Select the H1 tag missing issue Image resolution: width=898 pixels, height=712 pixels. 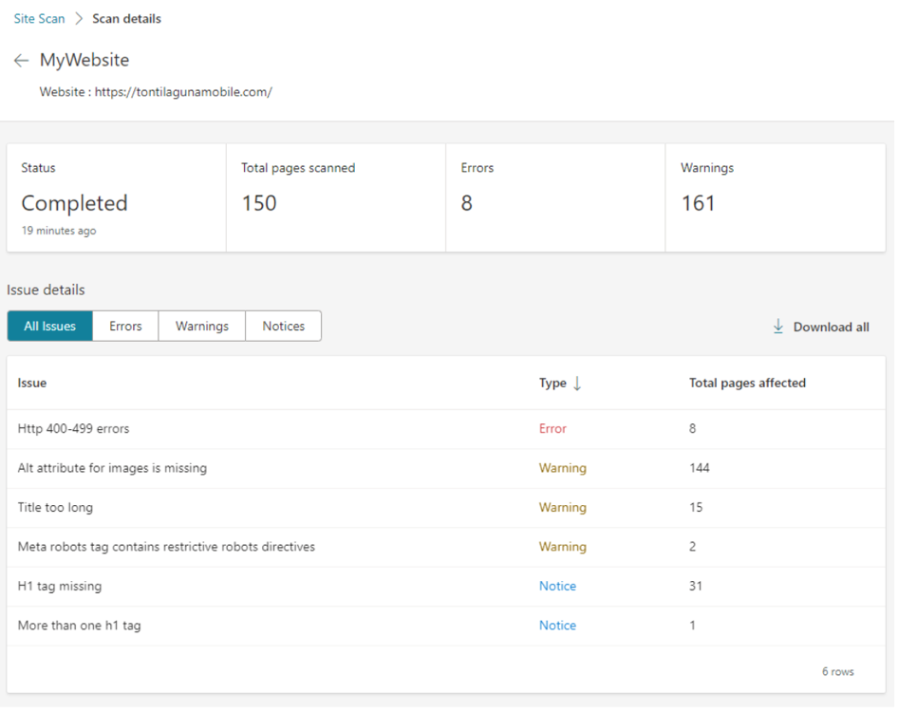(x=59, y=587)
